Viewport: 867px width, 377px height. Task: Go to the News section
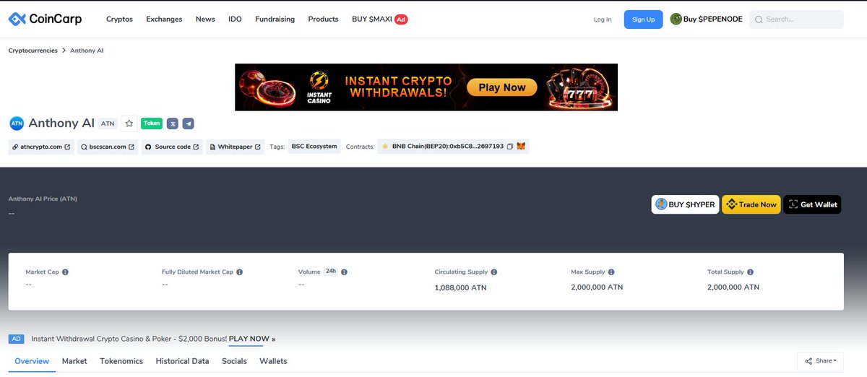point(205,19)
